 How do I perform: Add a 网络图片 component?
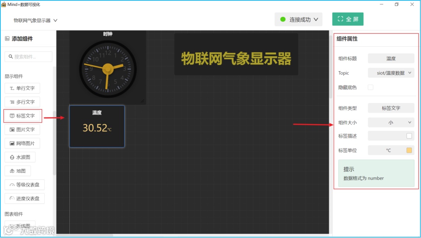22,144
